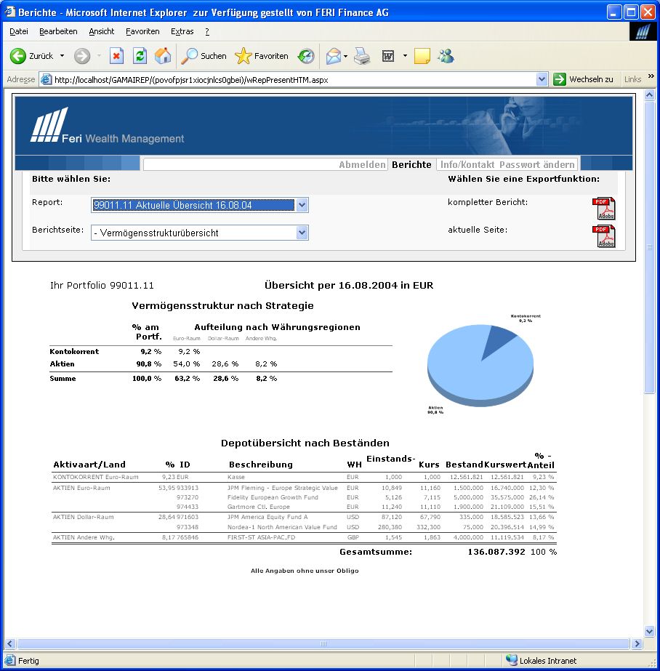Refresh the current page

click(140, 56)
